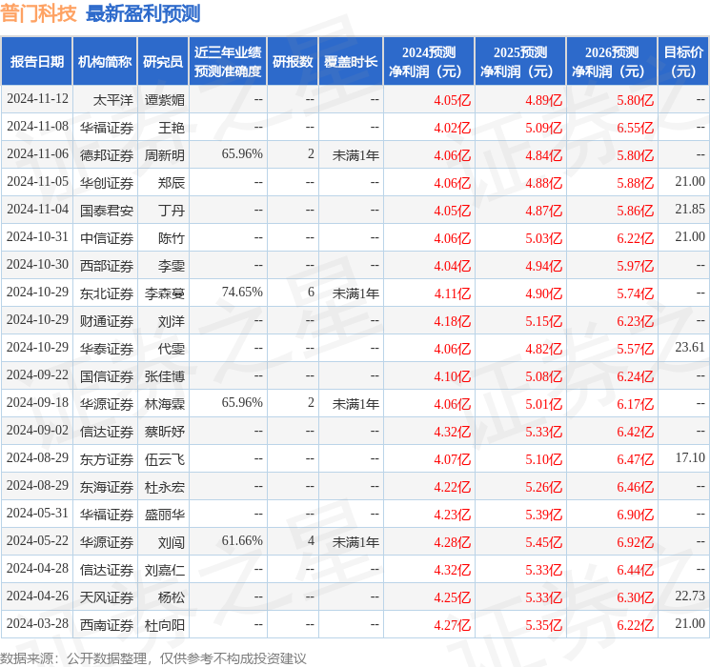Select the 天风证券 institution cell
Image resolution: width=710 pixels, height=667 pixels.
point(107,597)
